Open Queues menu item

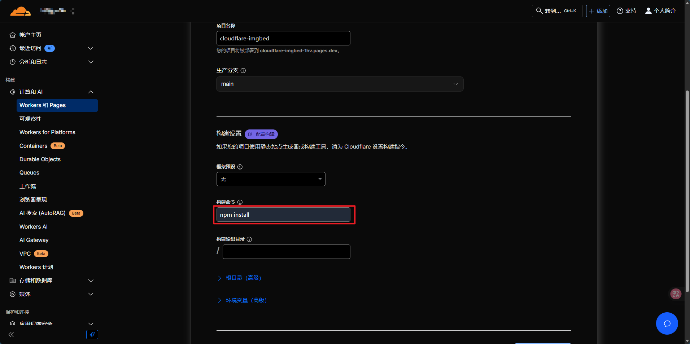coord(29,173)
